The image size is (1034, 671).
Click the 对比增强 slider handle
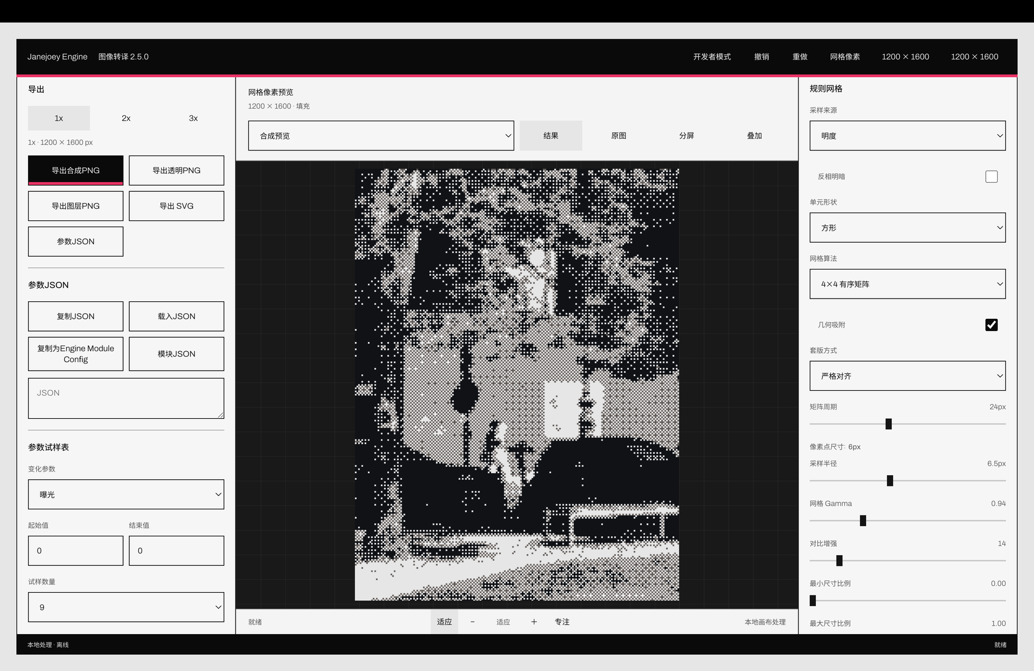(839, 560)
